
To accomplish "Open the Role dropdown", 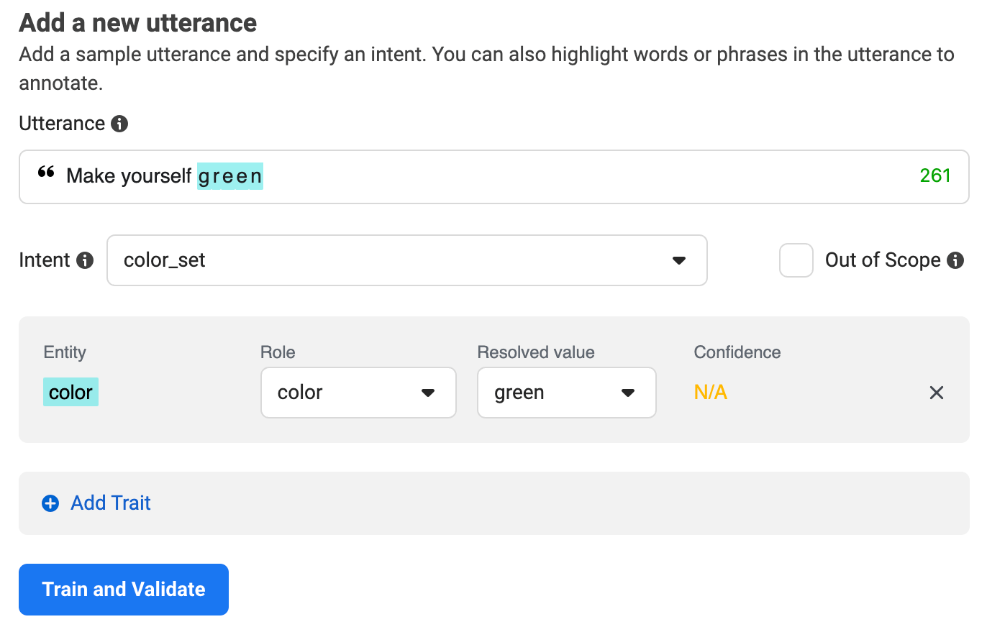I will pos(358,393).
